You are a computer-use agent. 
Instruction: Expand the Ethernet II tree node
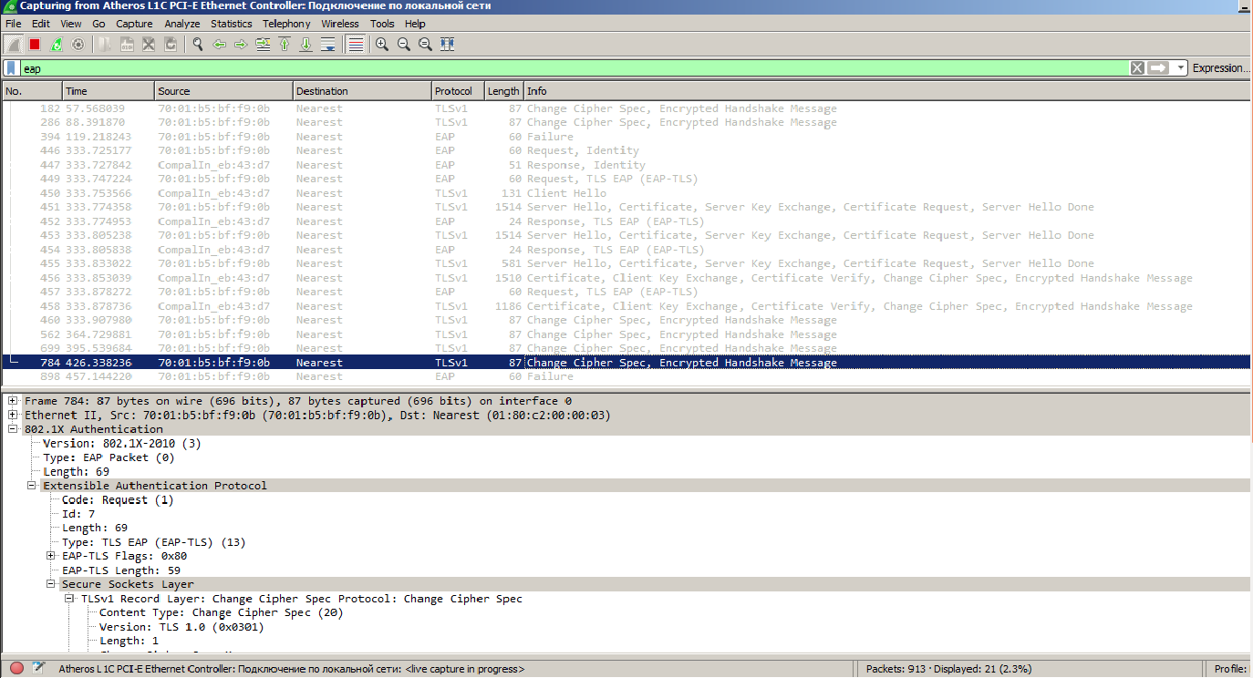tap(13, 415)
